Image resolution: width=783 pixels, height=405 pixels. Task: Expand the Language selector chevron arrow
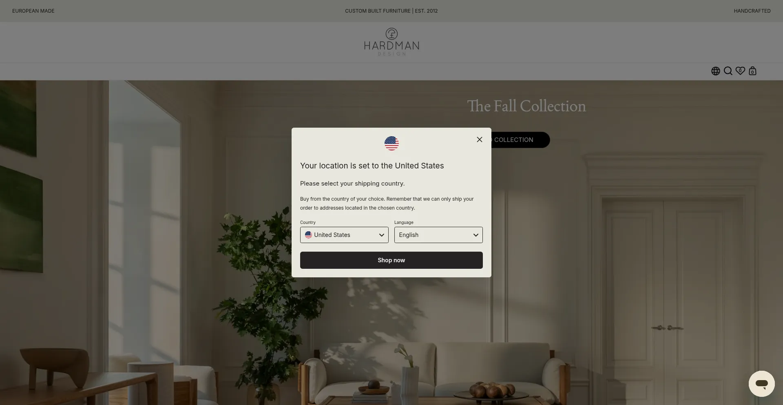pos(476,235)
